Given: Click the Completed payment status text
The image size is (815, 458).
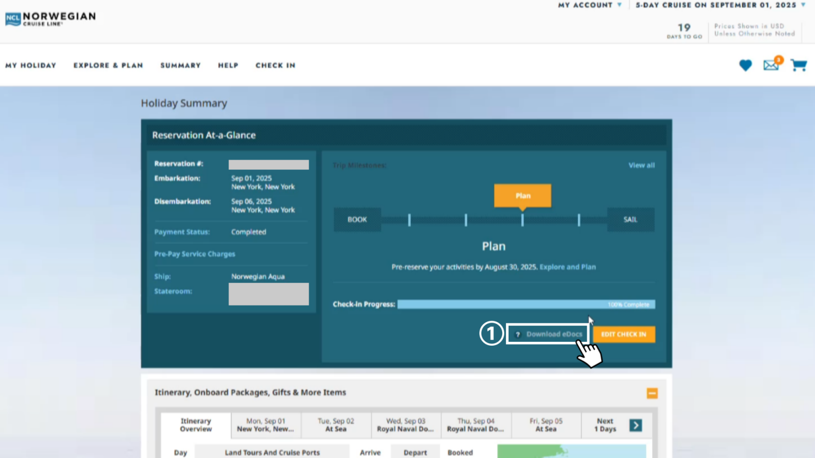Looking at the screenshot, I should [249, 232].
